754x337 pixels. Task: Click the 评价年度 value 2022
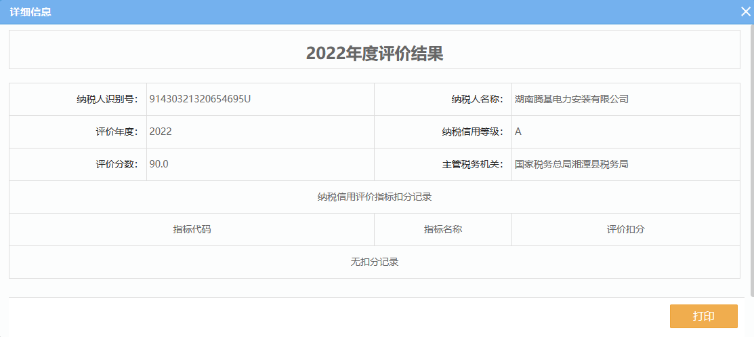point(161,132)
